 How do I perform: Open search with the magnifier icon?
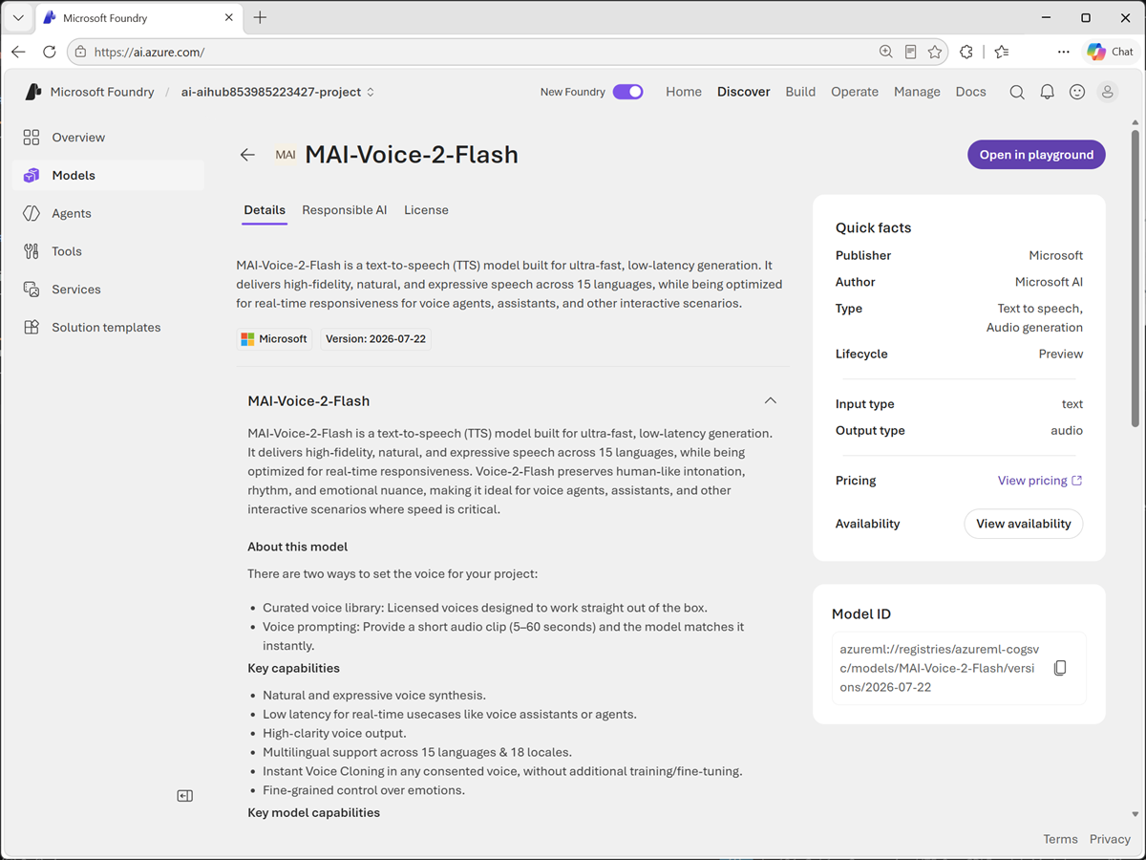coord(1017,92)
